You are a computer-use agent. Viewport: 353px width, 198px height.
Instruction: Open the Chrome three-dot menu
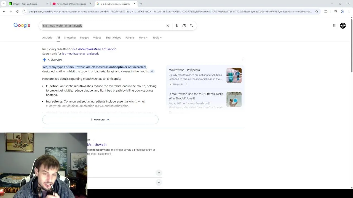(349, 12)
